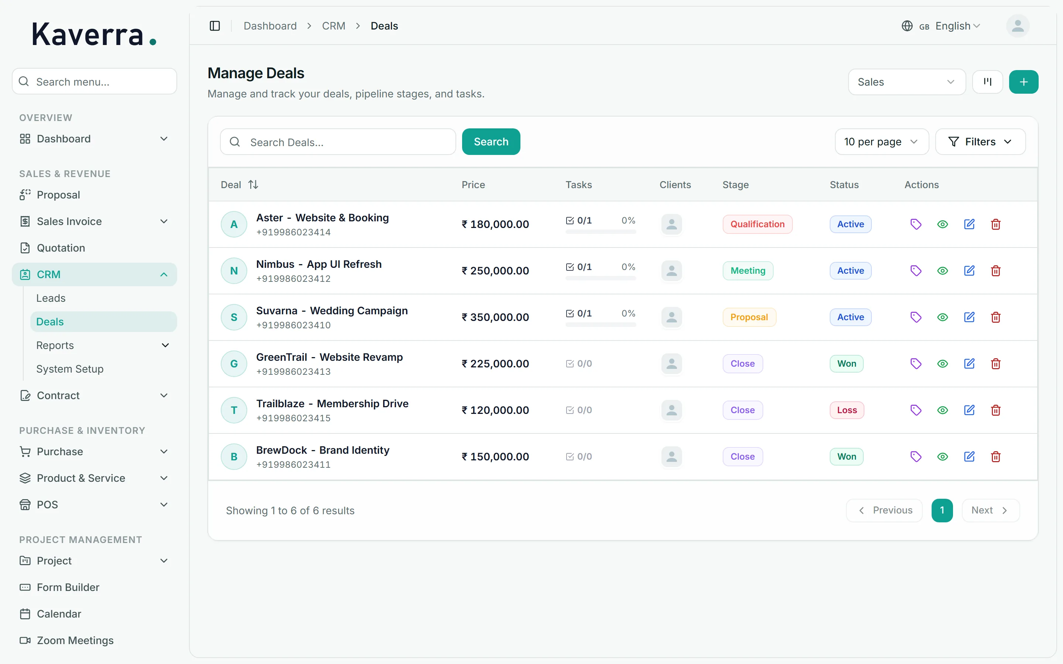
Task: Edit the Nimbus App UI Refresh deal
Action: (970, 270)
